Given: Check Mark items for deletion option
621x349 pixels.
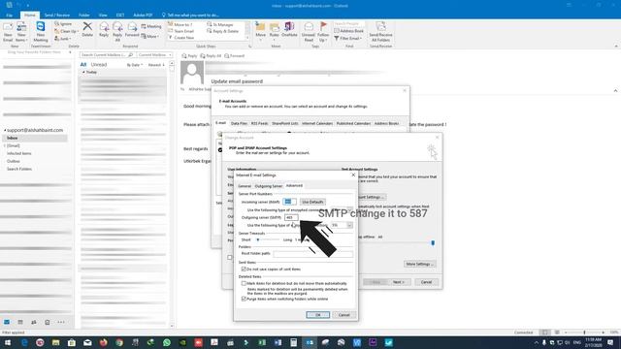Looking at the screenshot, I should pyautogui.click(x=244, y=283).
